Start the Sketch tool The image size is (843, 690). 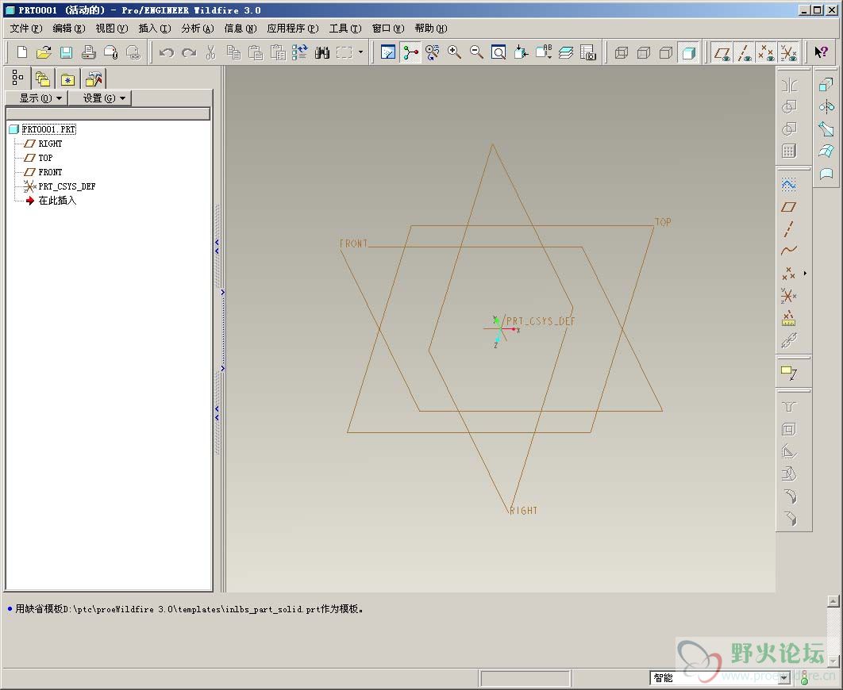789,185
